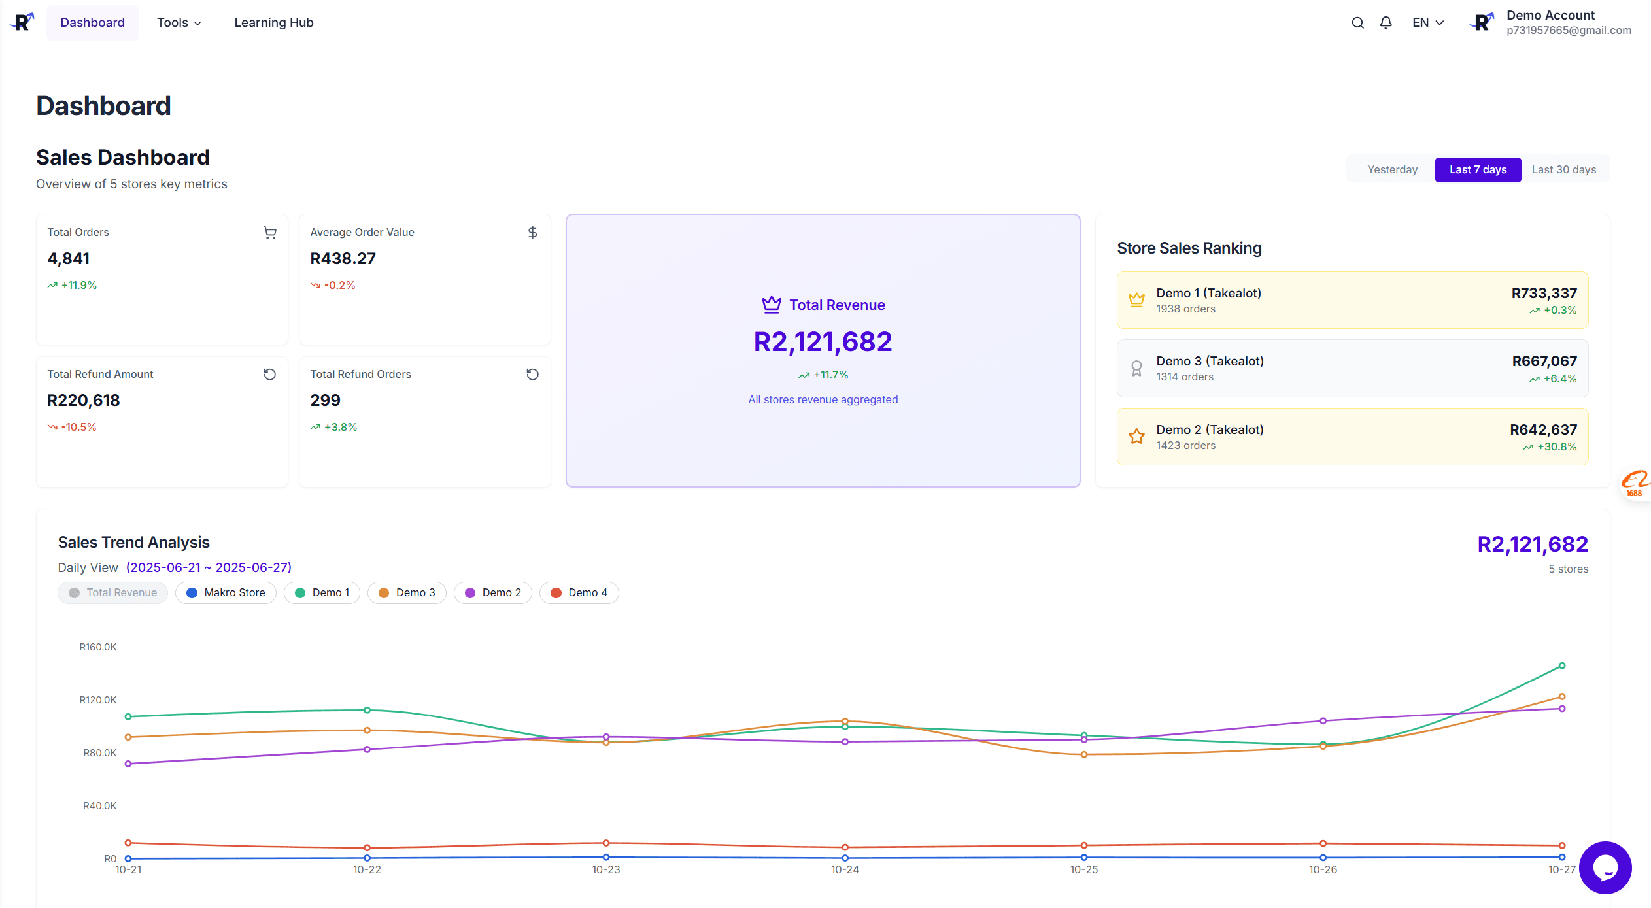Switch to the Learning Hub section
The width and height of the screenshot is (1651, 908).
coord(273,22)
